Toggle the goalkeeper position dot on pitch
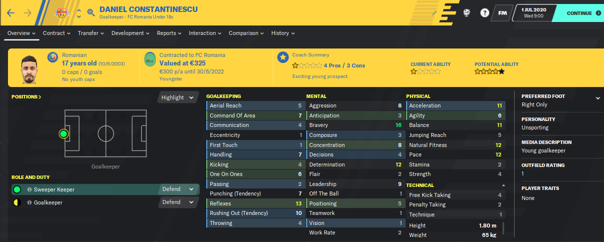The width and height of the screenshot is (604, 242). click(x=63, y=134)
